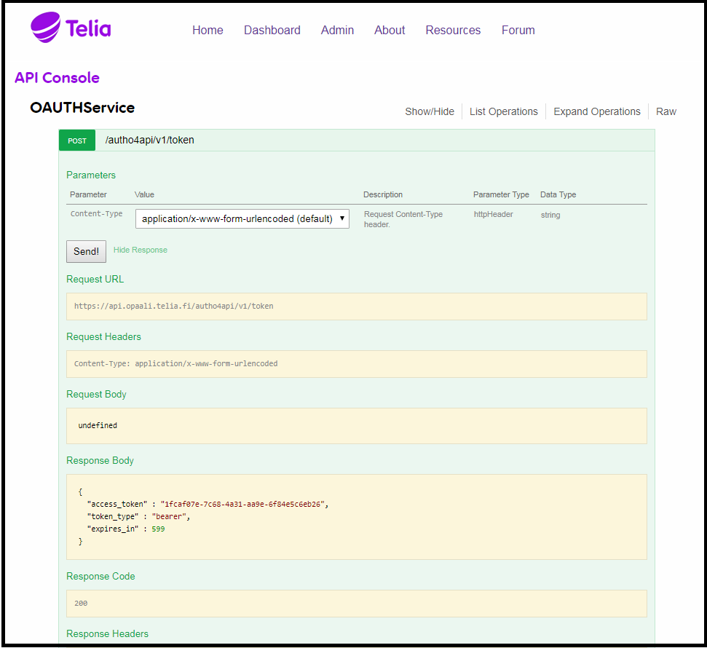The width and height of the screenshot is (707, 648).
Task: Select the access_token value string
Action: click(x=242, y=504)
